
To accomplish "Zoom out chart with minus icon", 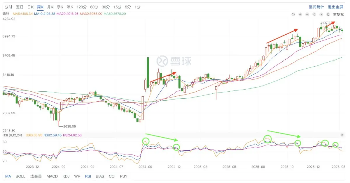I will 307,14.
